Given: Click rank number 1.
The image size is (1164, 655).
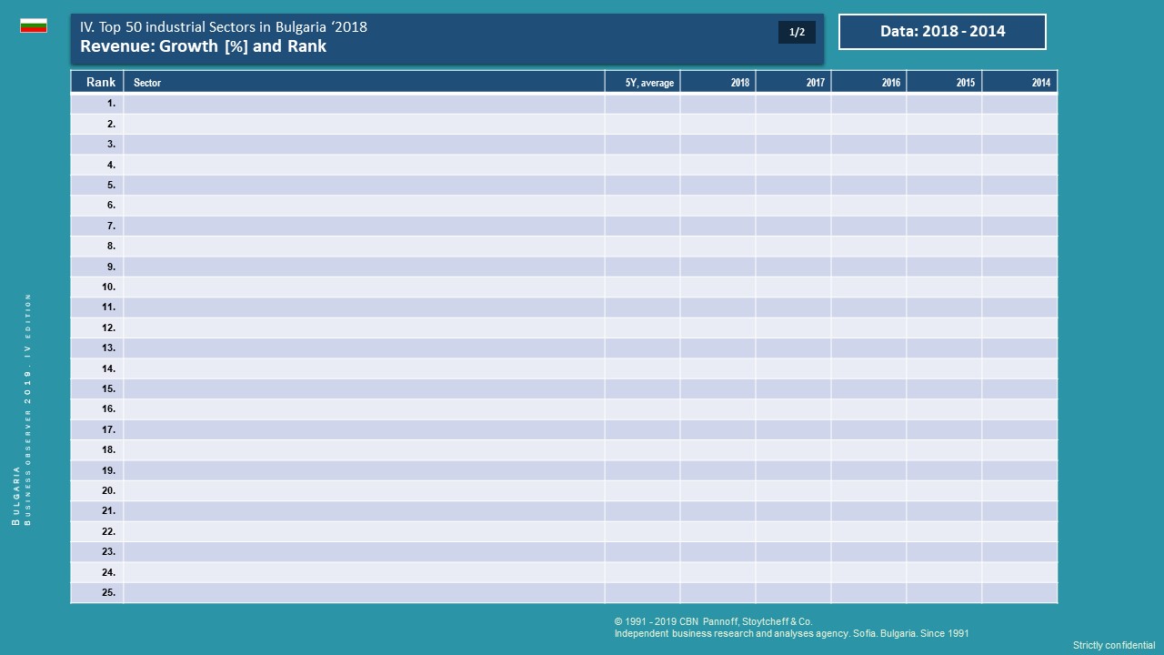Looking at the screenshot, I should click(111, 104).
